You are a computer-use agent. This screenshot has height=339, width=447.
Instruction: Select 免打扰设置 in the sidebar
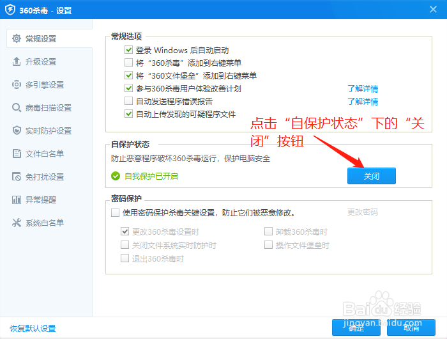[46, 177]
